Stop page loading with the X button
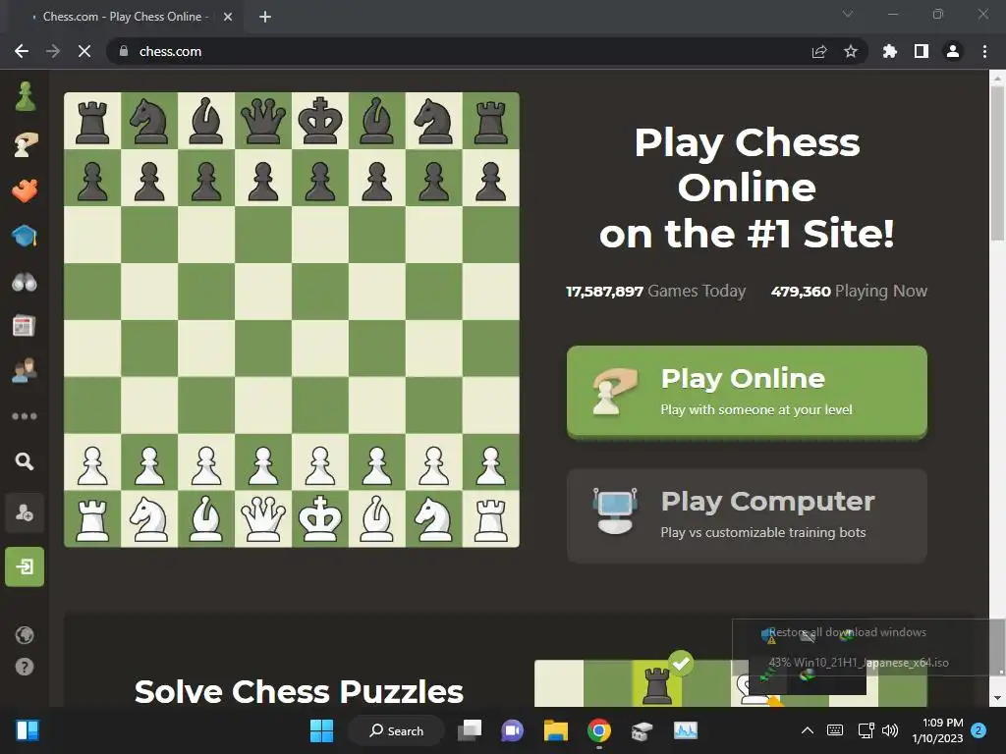The image size is (1006, 754). pos(84,51)
